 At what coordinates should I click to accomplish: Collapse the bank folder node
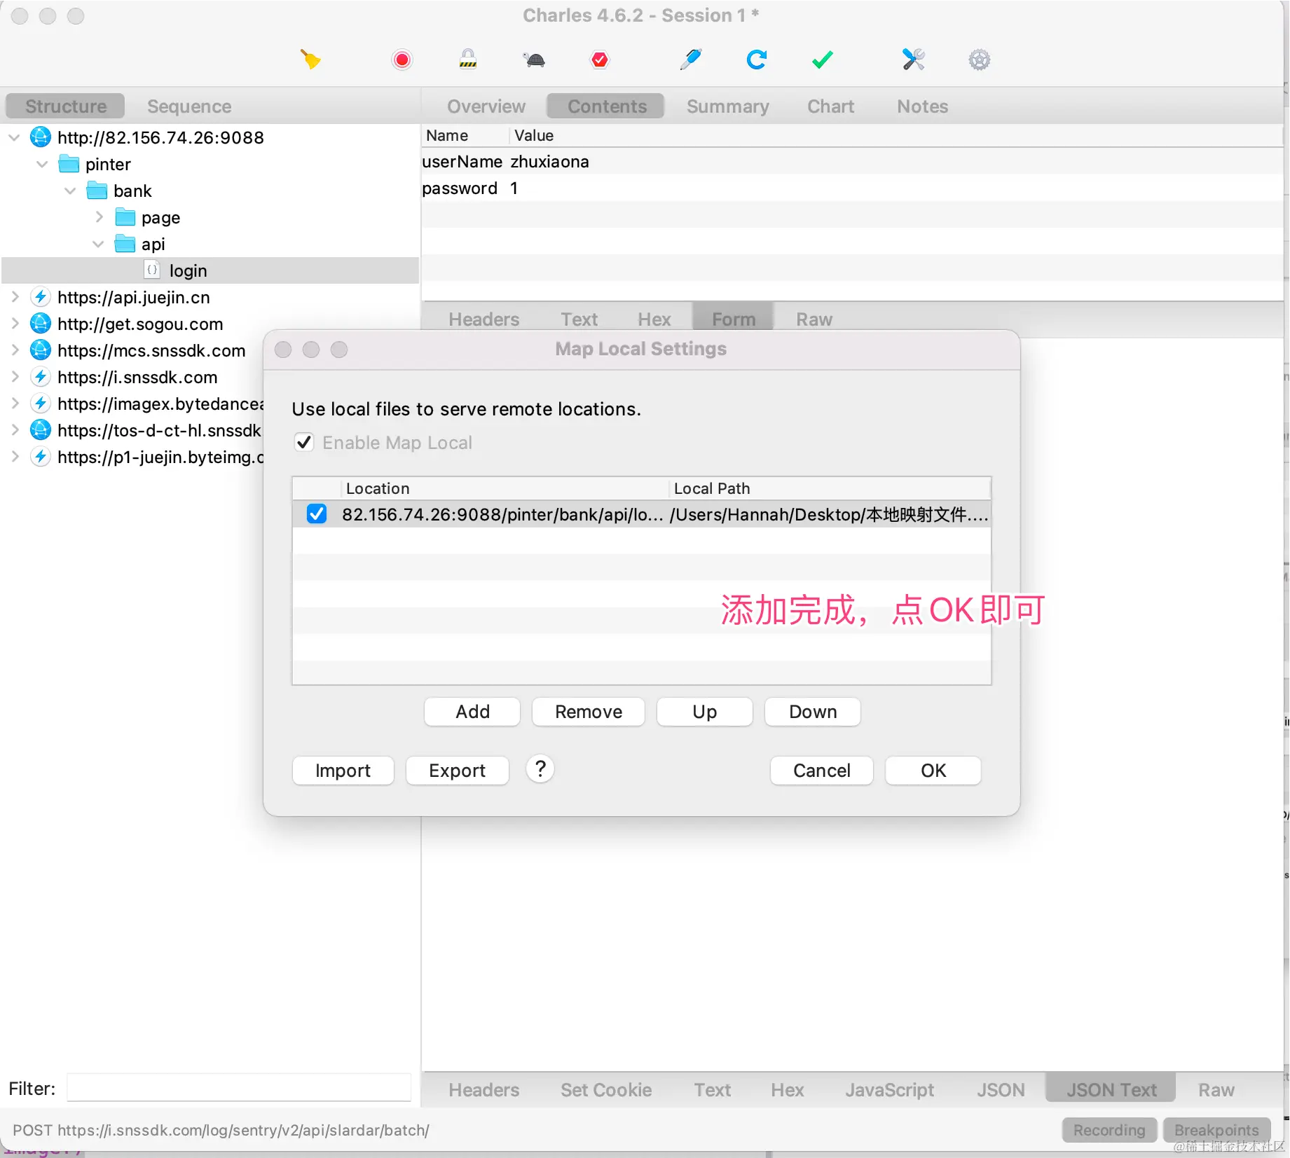(x=70, y=191)
